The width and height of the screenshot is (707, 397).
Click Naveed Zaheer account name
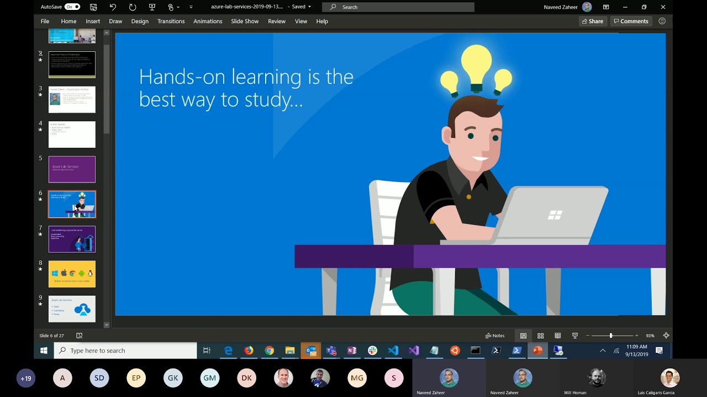coord(561,7)
